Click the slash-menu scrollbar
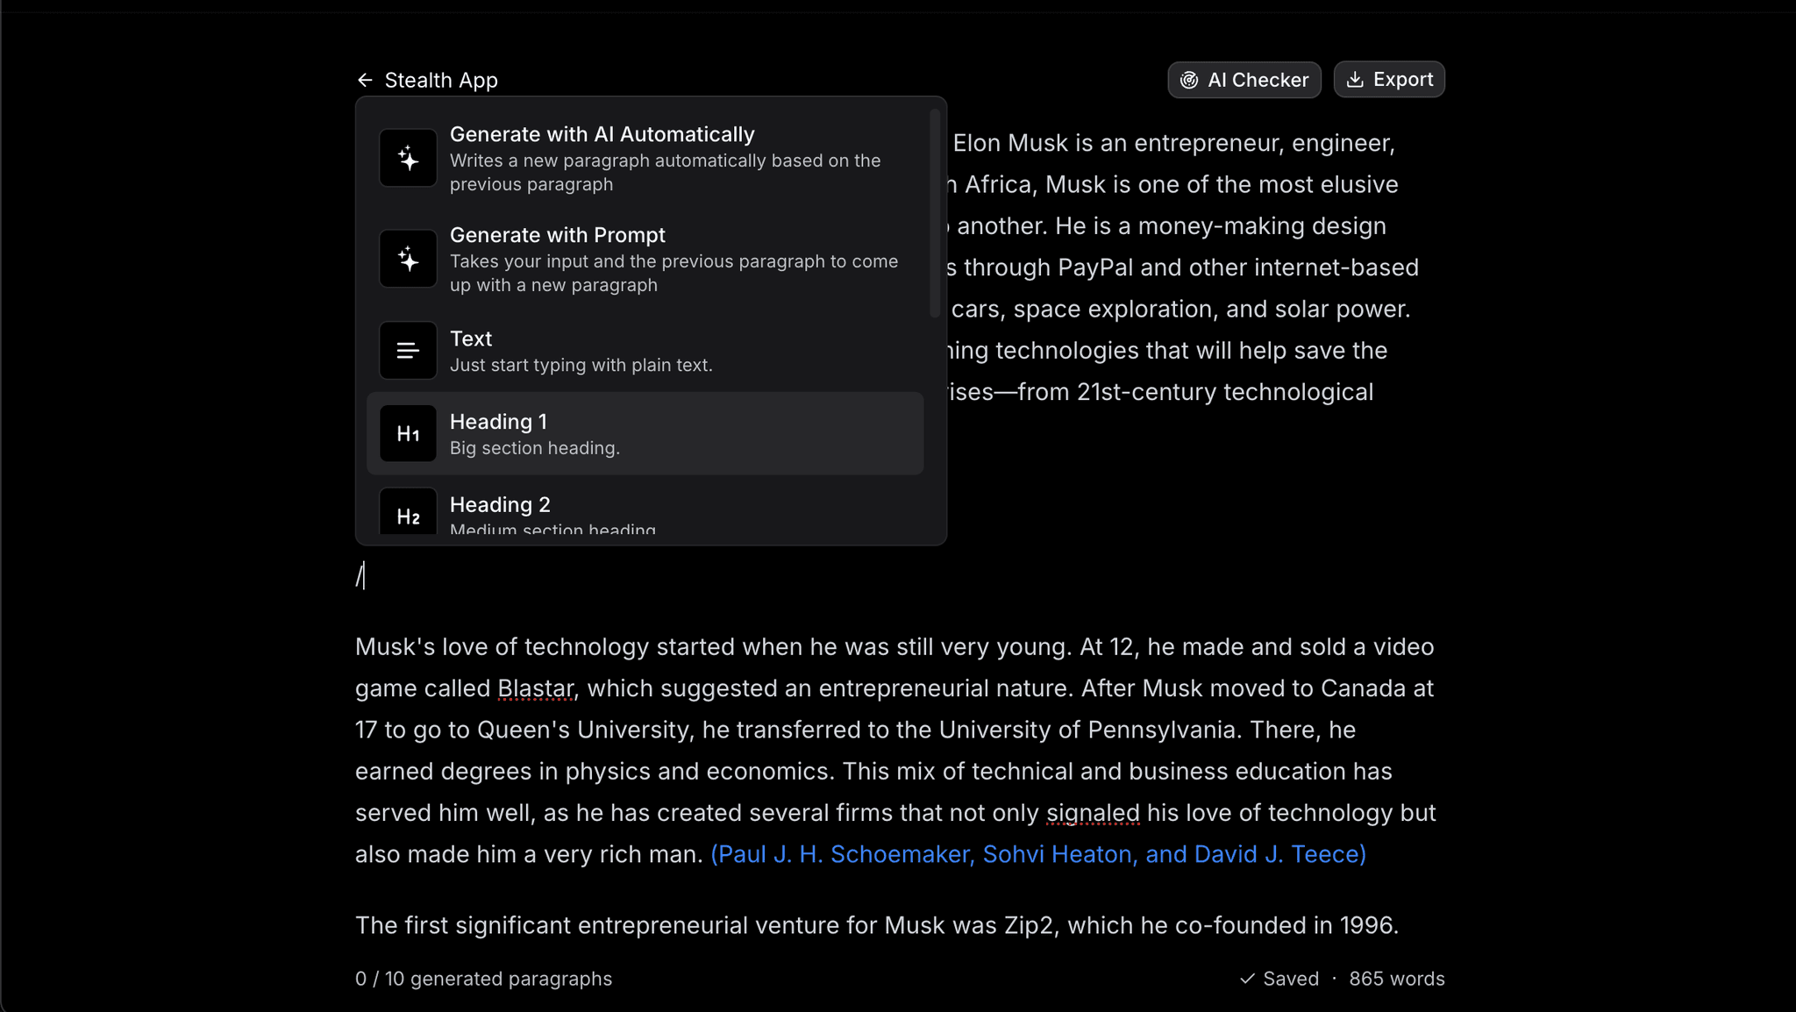The width and height of the screenshot is (1796, 1012). click(x=937, y=210)
